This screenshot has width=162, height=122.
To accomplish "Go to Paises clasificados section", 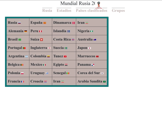I will pyautogui.click(x=91, y=11).
